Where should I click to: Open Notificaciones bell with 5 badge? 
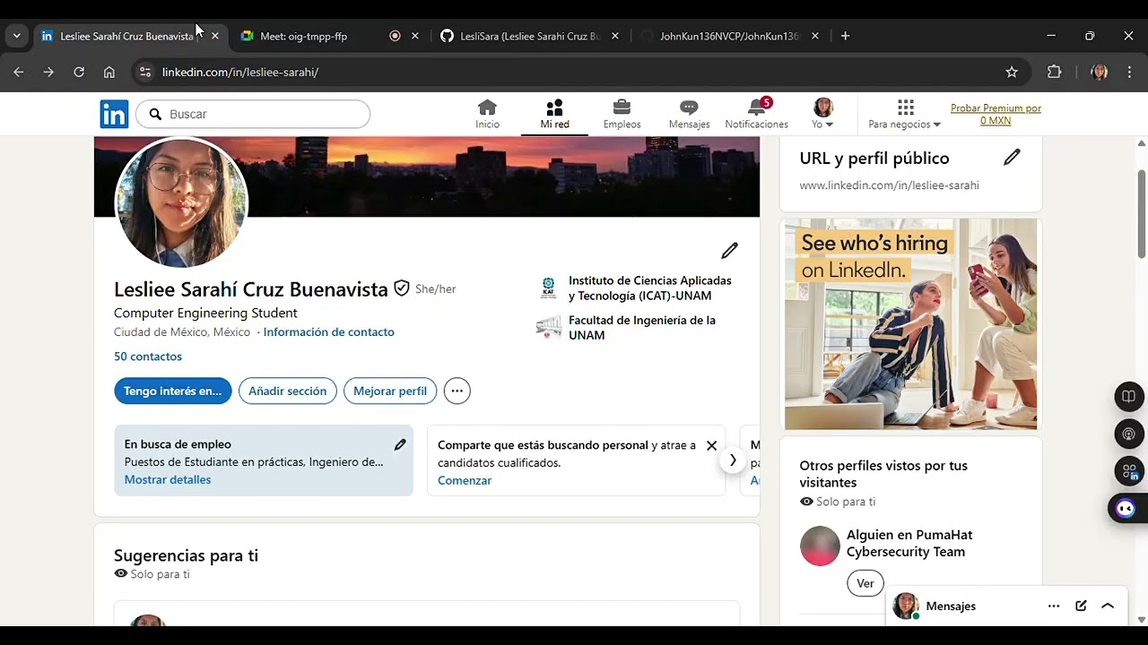(757, 114)
